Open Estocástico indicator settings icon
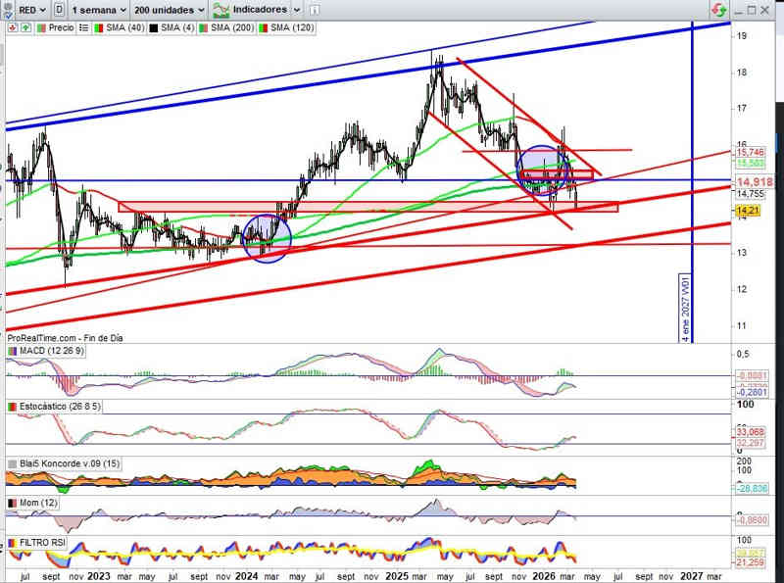 (11, 406)
